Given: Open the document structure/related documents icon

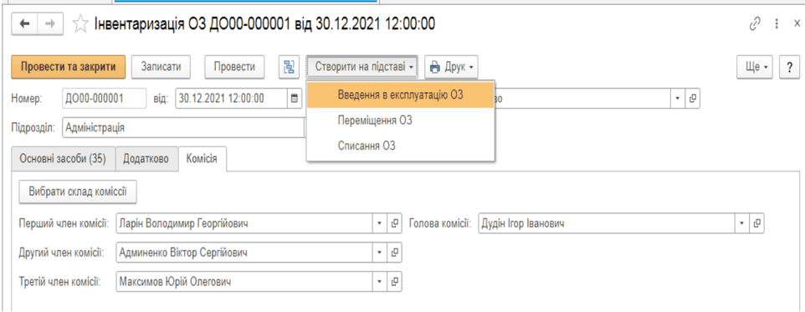Looking at the screenshot, I should (x=289, y=67).
